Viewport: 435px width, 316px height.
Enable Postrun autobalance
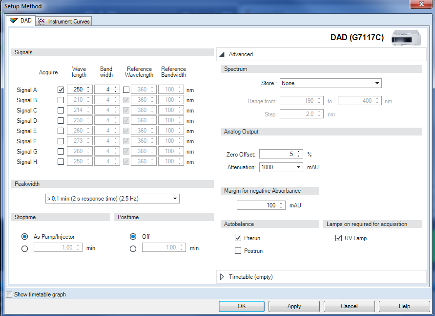pos(238,250)
